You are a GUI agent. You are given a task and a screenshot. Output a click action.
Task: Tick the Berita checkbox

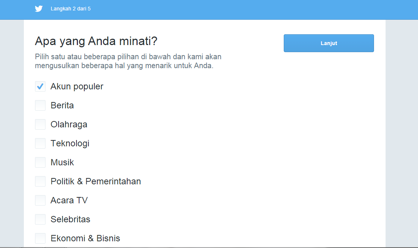(x=40, y=105)
